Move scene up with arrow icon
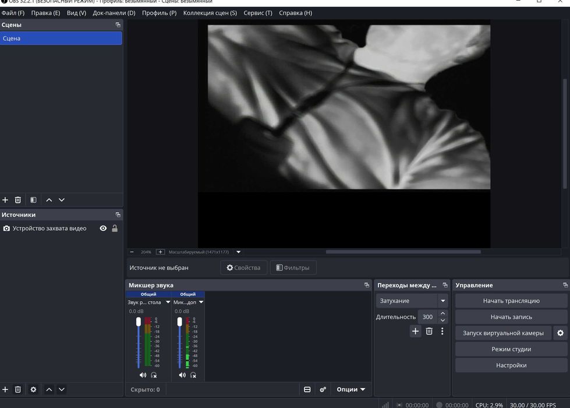 pos(49,200)
